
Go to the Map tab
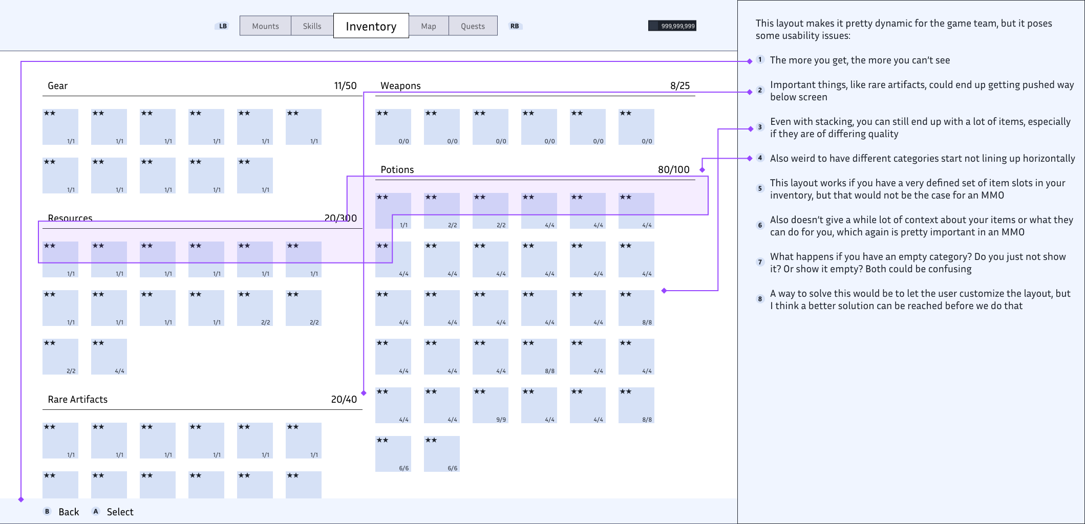tap(429, 26)
